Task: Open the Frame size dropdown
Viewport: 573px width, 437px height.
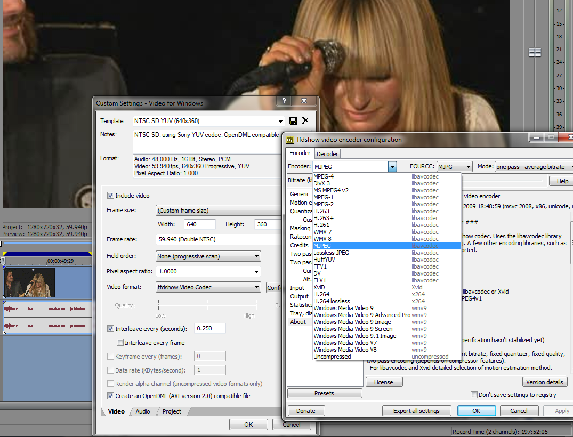Action: point(219,211)
